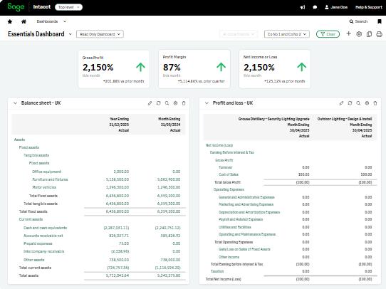
Task: Open Cash and cash equivalents link
Action: pyautogui.click(x=45, y=228)
